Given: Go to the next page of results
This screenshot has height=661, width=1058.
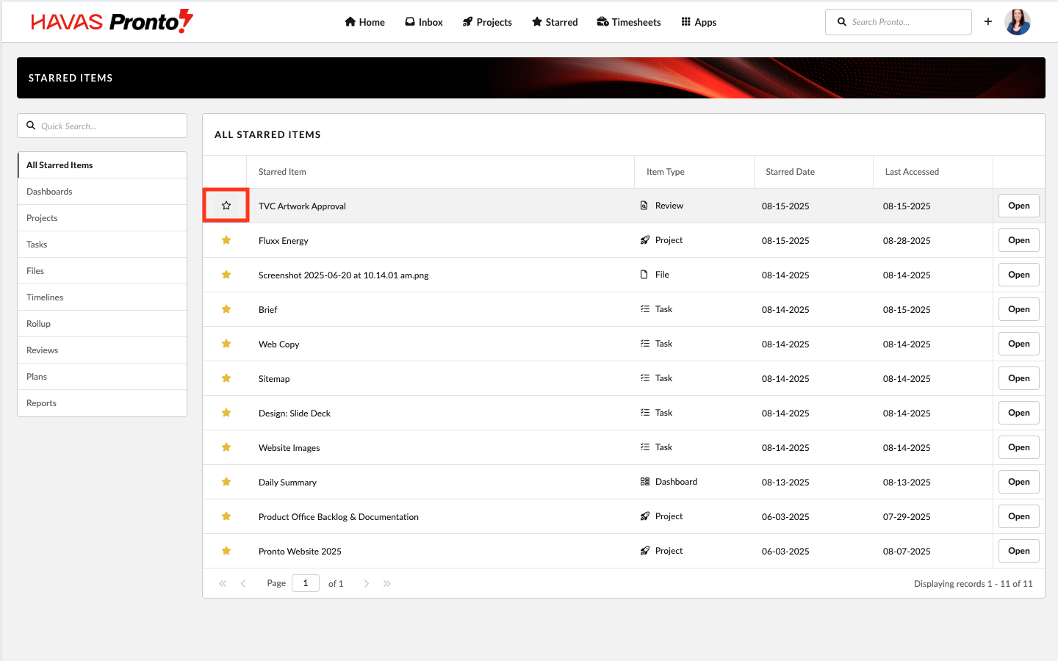Looking at the screenshot, I should coord(367,584).
